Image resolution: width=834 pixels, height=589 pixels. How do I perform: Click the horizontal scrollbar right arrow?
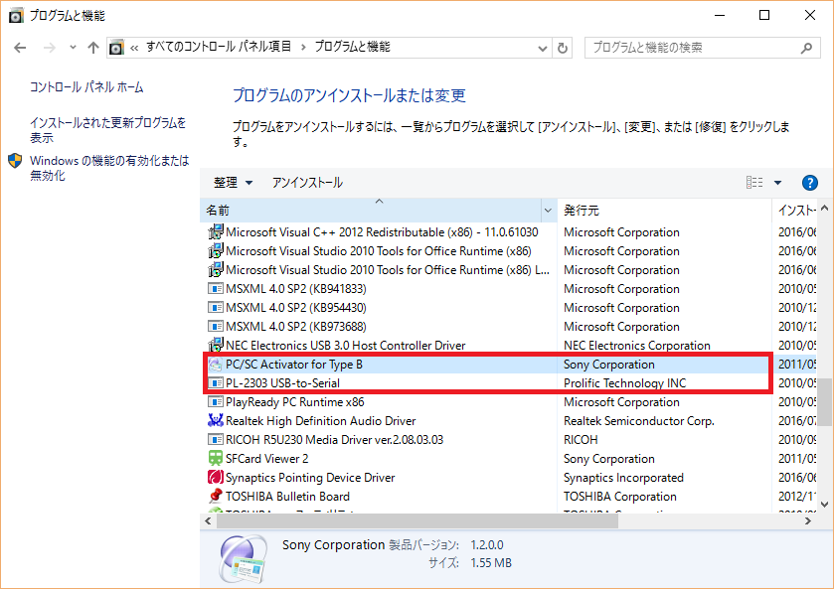tap(808, 520)
